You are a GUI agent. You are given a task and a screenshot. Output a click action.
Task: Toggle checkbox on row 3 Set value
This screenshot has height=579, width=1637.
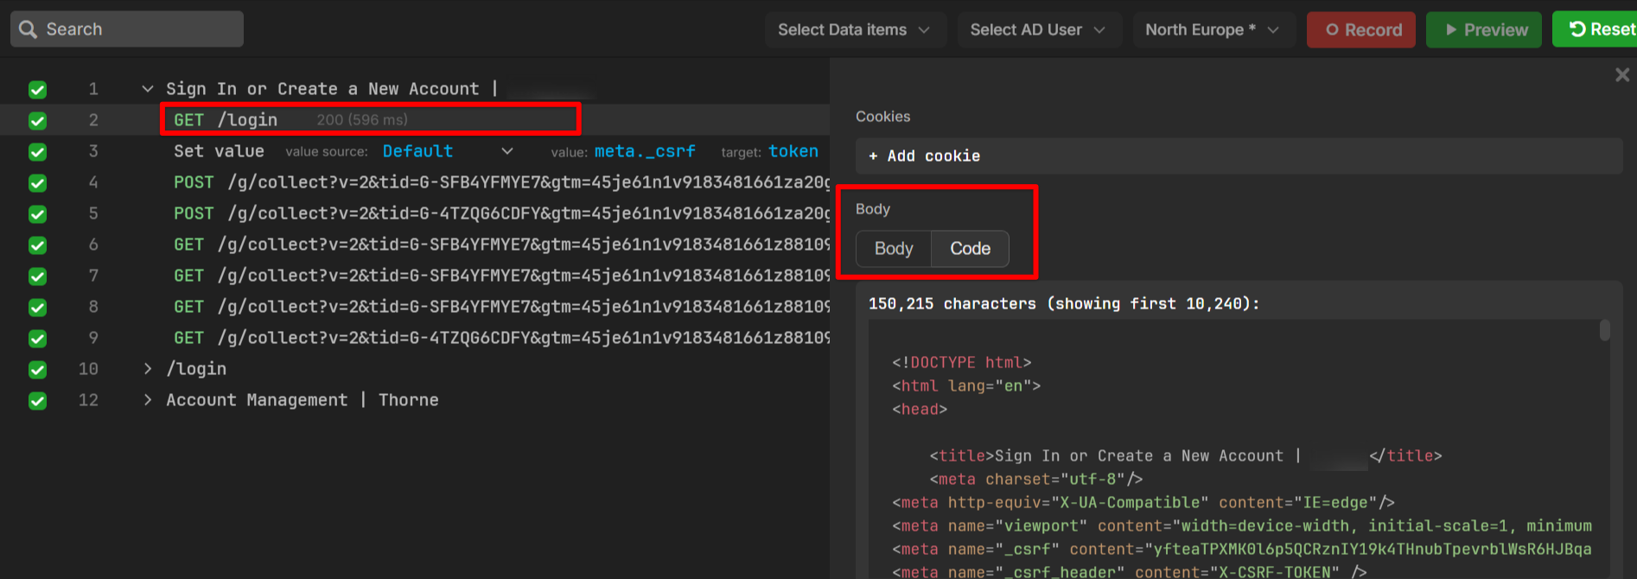coord(37,152)
